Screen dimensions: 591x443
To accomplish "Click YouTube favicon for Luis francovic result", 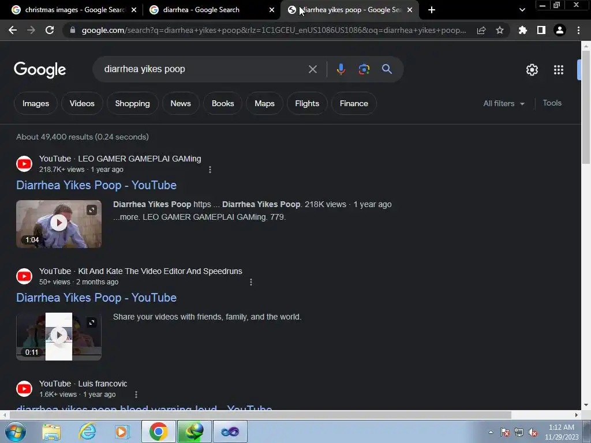I will click(x=24, y=389).
